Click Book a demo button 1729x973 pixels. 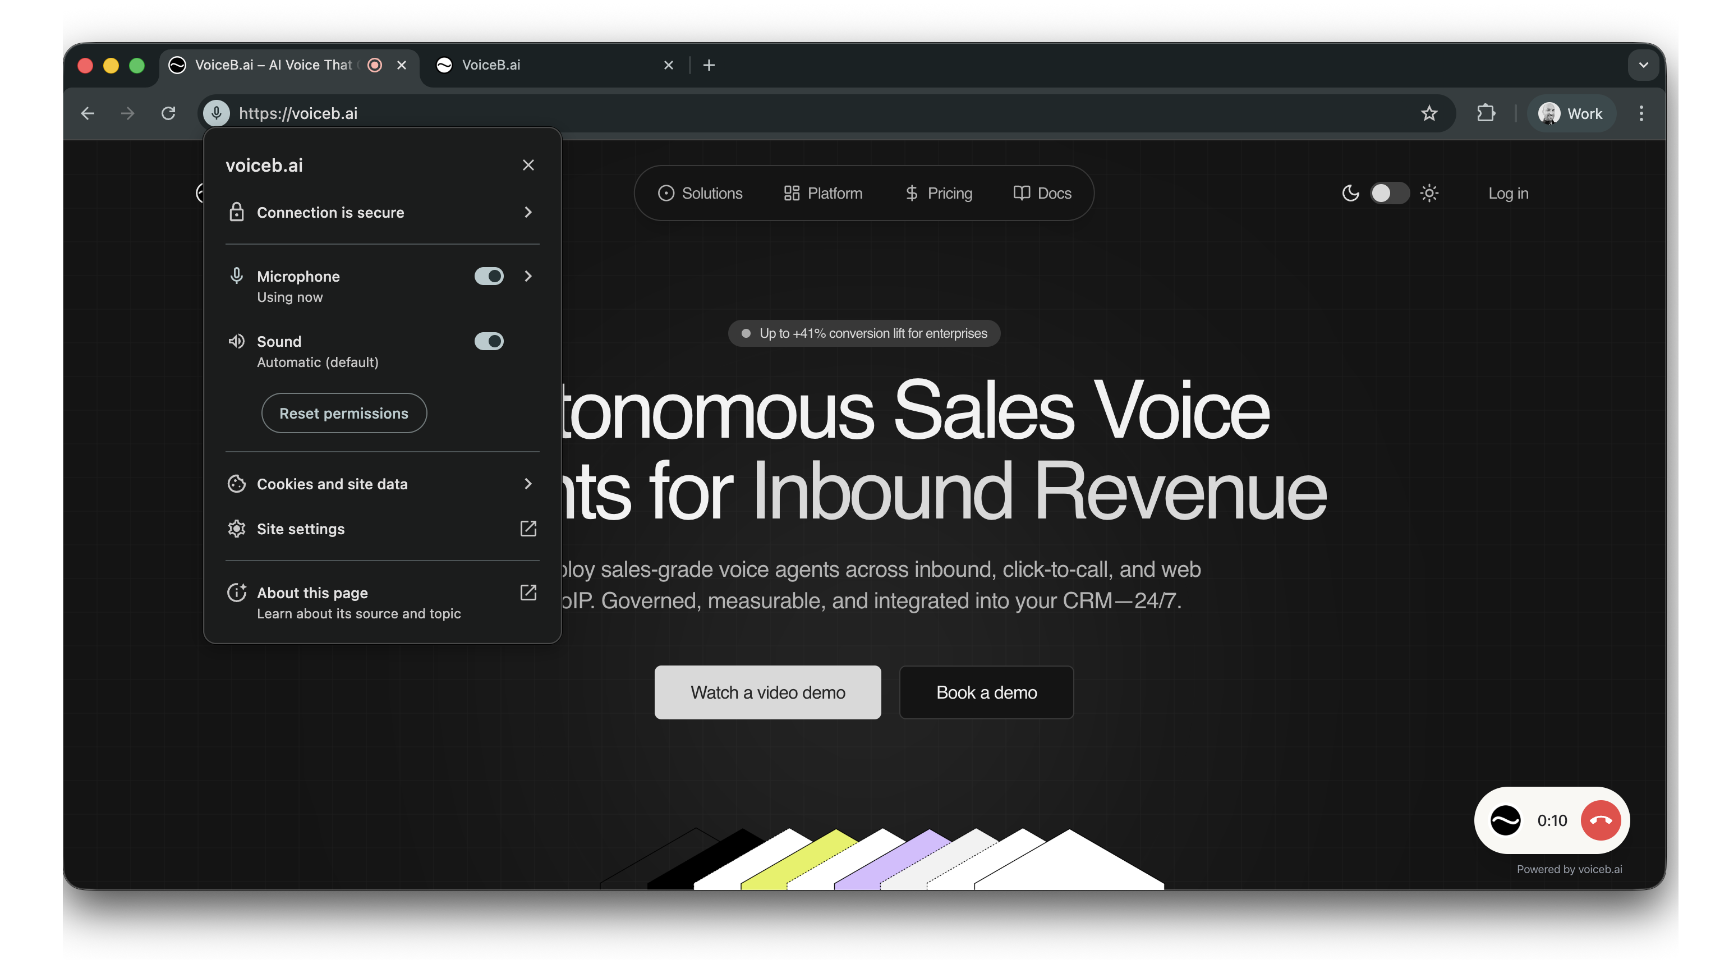coord(986,692)
